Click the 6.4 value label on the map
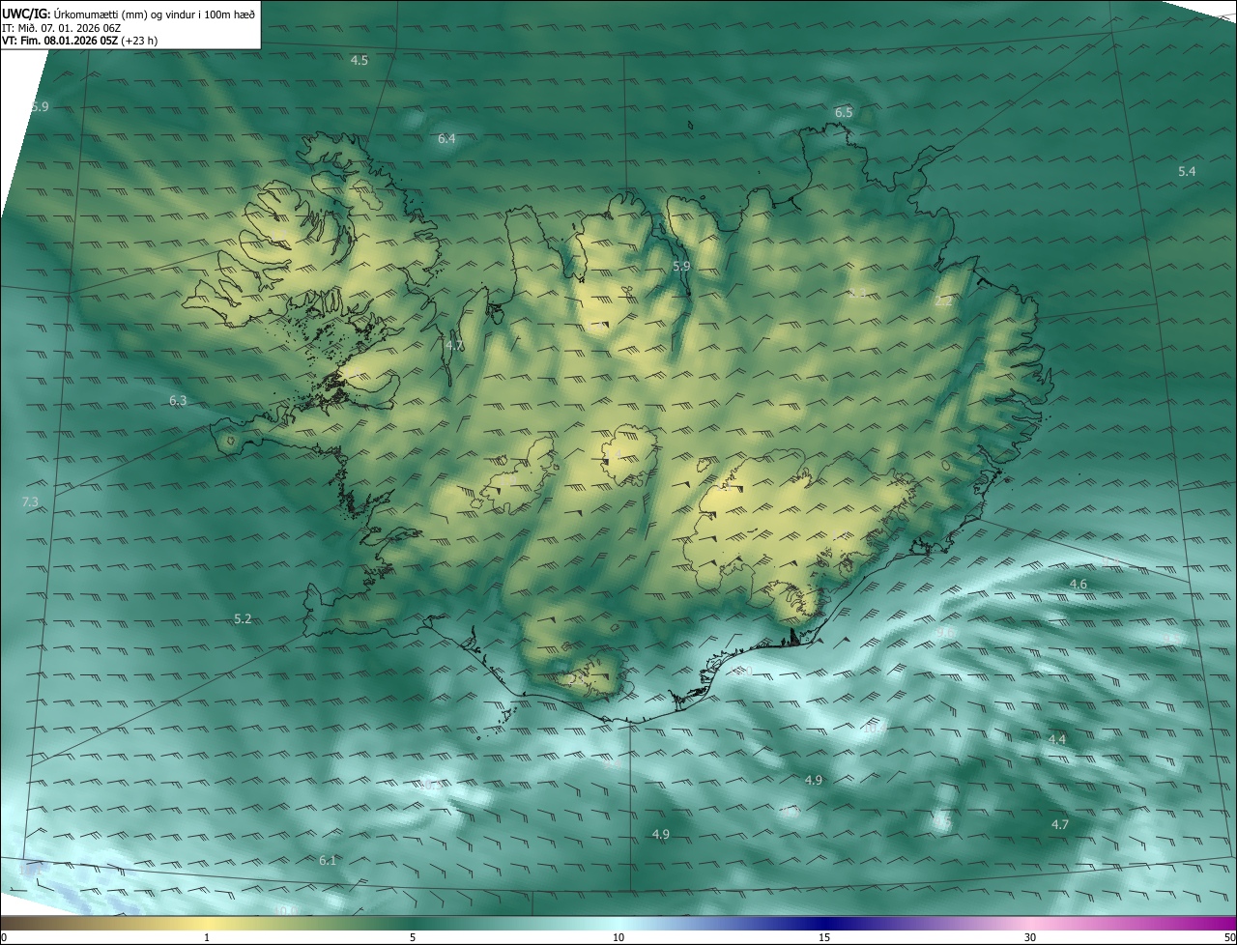 [x=446, y=139]
